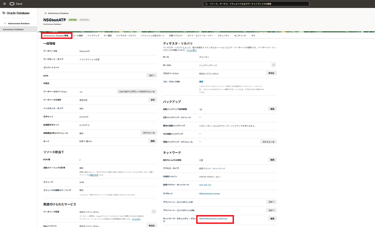
Task: Open the モニタリング tab
Action: [x=240, y=36]
